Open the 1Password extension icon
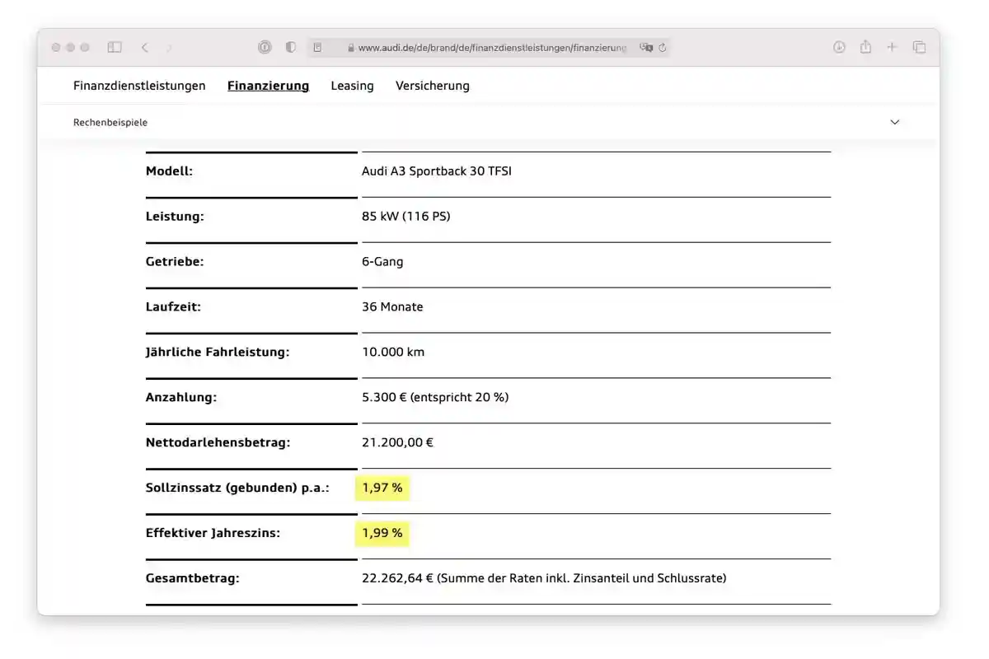This screenshot has width=989, height=659. [x=265, y=48]
